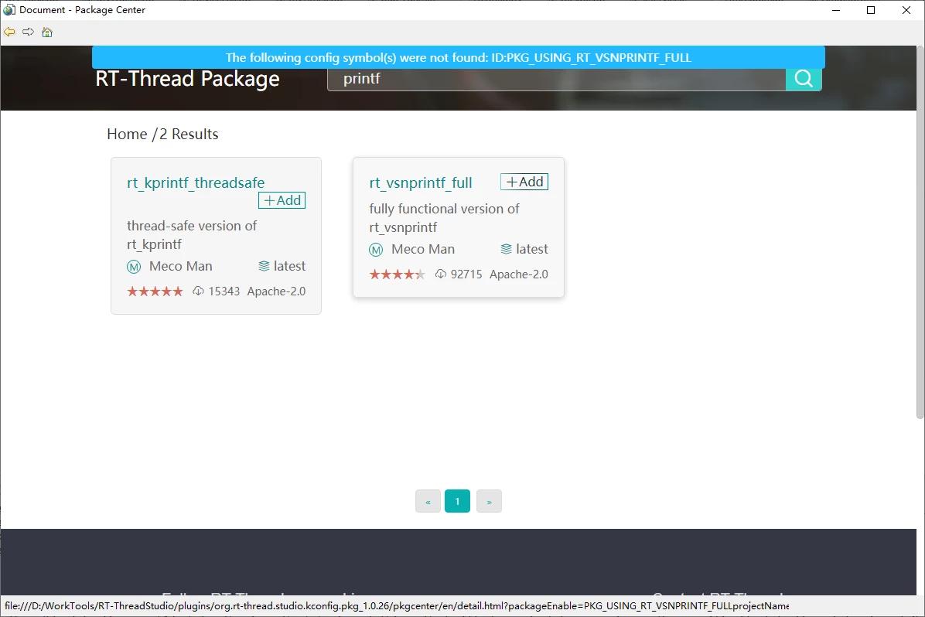The width and height of the screenshot is (925, 617).
Task: Go to previous results page
Action: pyautogui.click(x=428, y=501)
